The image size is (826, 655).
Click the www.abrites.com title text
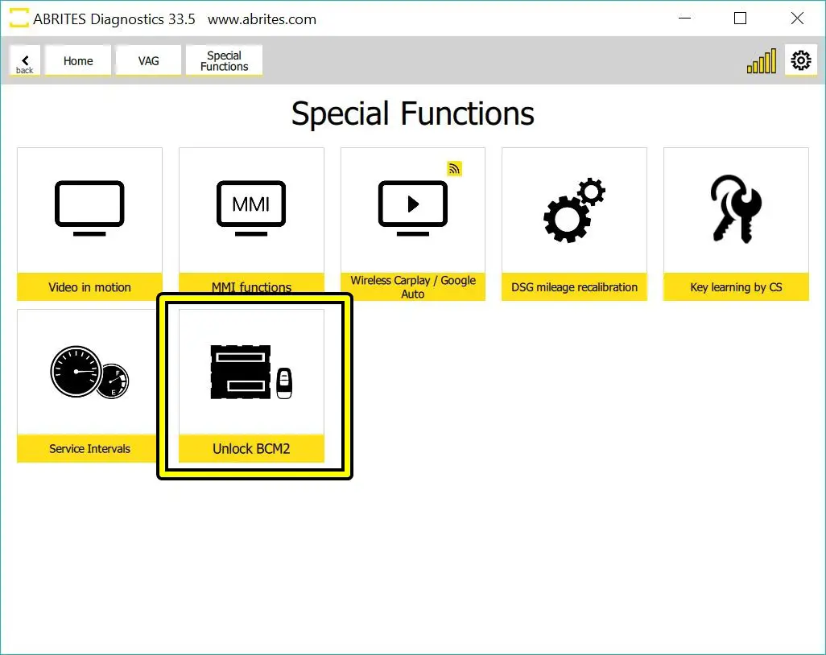[262, 19]
